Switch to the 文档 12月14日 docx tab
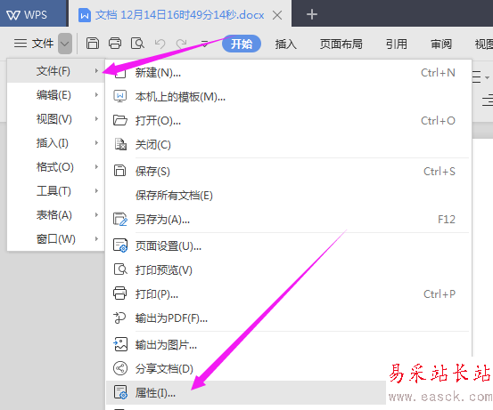 point(179,15)
